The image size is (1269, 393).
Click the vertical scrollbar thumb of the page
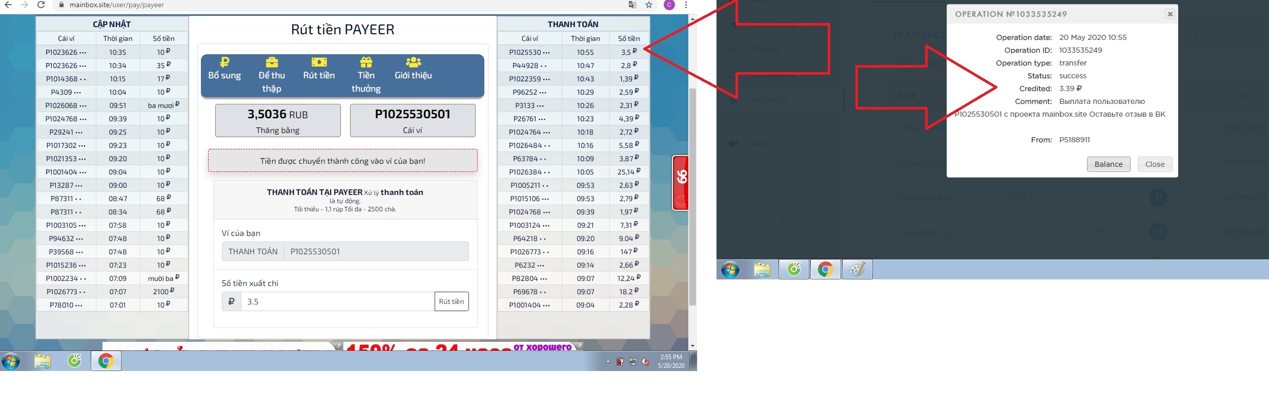(x=692, y=197)
